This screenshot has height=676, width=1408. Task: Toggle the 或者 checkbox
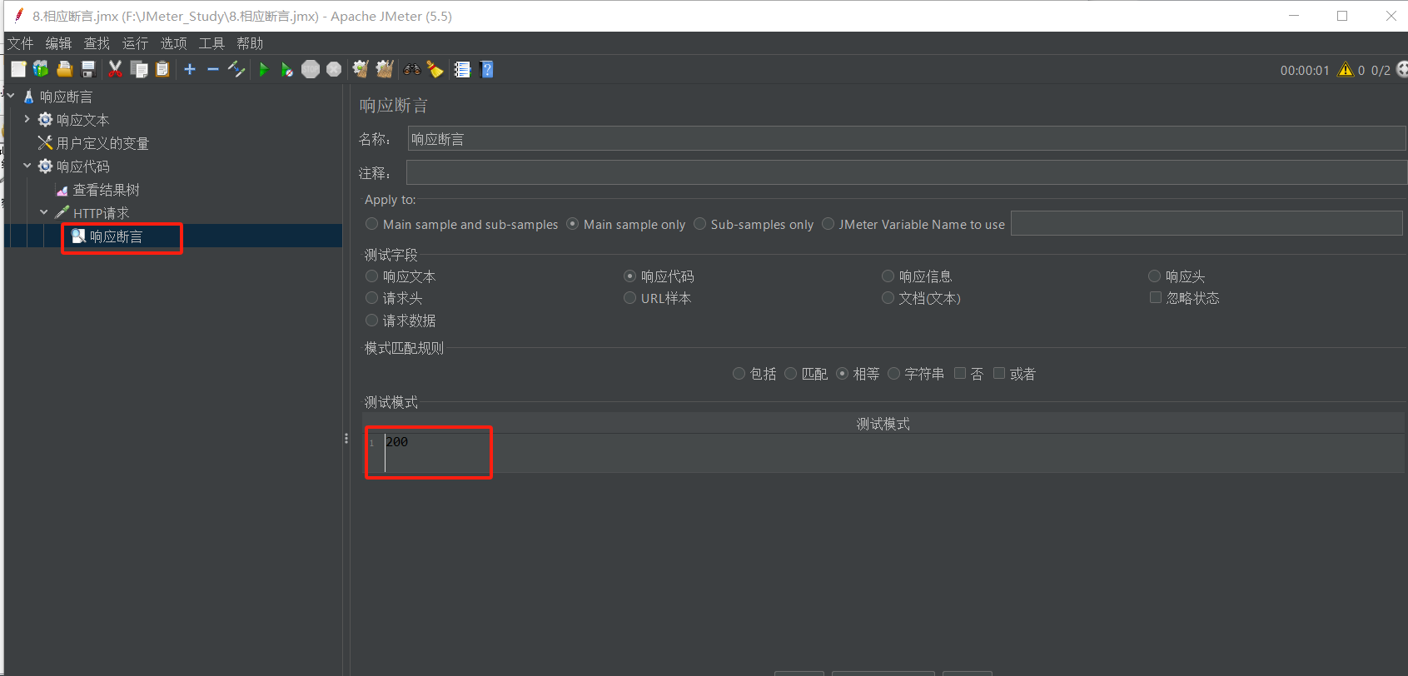pyautogui.click(x=999, y=374)
